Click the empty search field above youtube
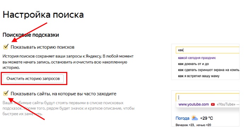The width and height of the screenshot is (248, 129). 208,97
